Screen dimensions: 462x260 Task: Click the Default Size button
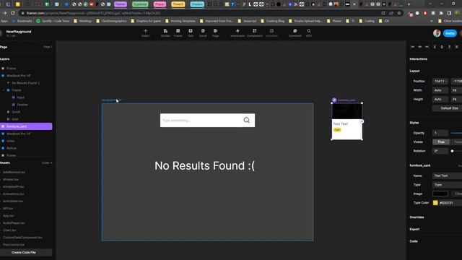coord(448,108)
